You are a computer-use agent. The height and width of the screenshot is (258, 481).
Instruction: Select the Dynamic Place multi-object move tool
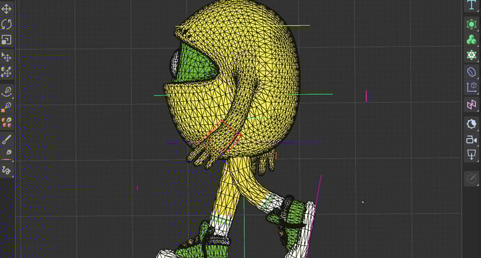(6, 72)
